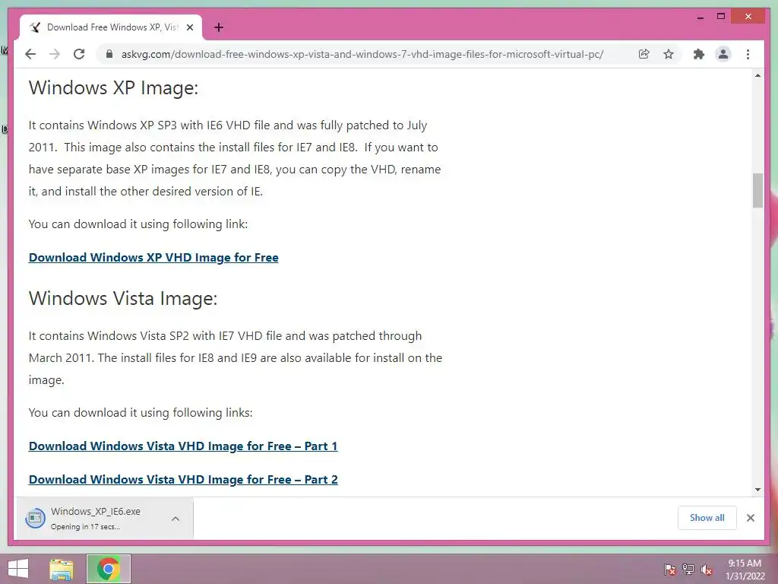
Task: Go back to the previous page
Action: tap(30, 54)
